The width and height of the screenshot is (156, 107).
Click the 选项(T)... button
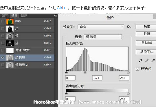(x=146, y=52)
